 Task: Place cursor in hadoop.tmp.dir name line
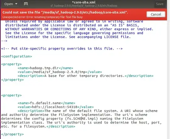tap(45, 68)
